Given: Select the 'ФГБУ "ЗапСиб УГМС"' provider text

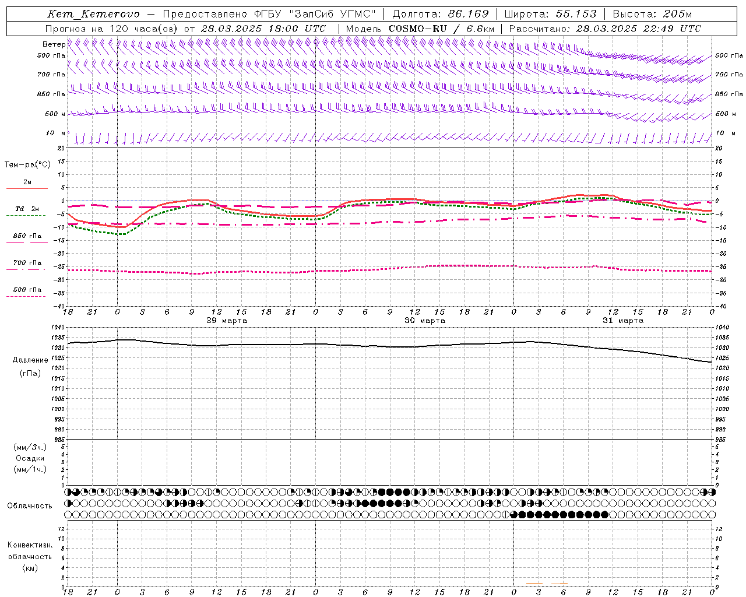Looking at the screenshot, I should tap(315, 14).
